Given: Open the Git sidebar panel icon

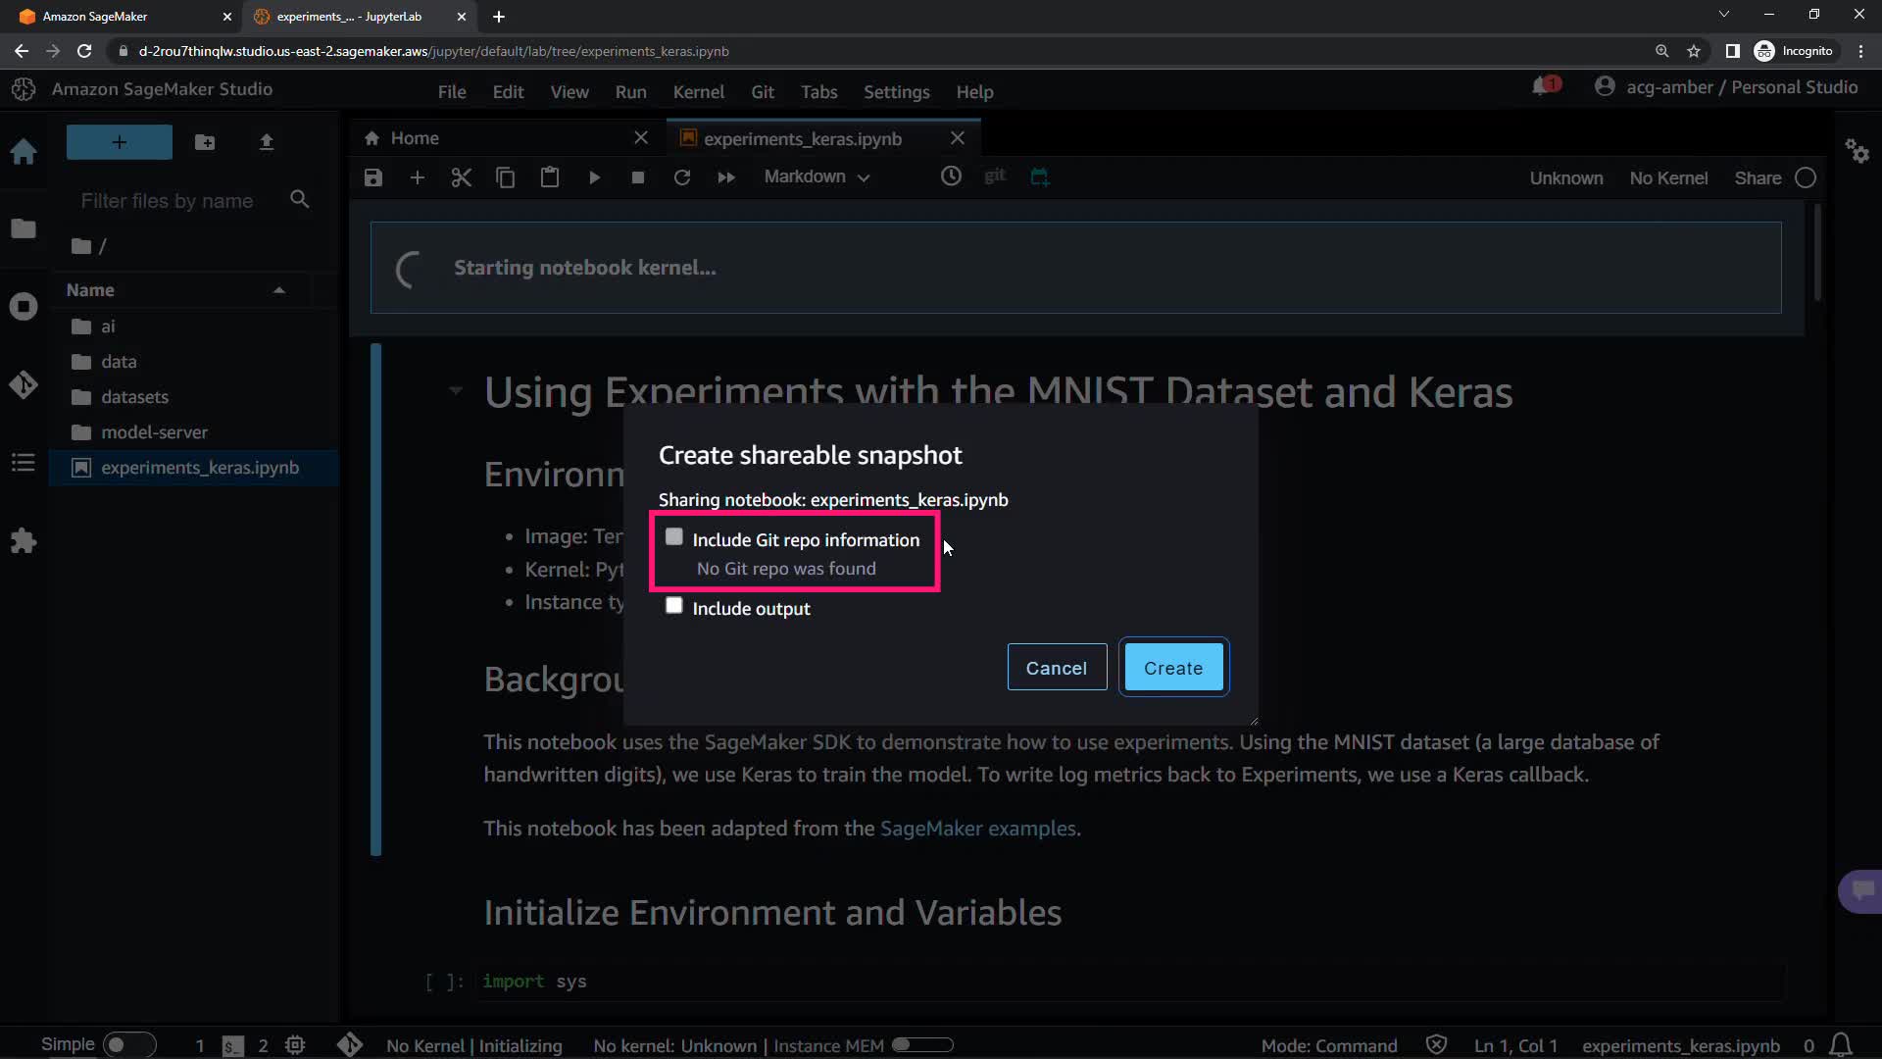Looking at the screenshot, I should tap(24, 384).
